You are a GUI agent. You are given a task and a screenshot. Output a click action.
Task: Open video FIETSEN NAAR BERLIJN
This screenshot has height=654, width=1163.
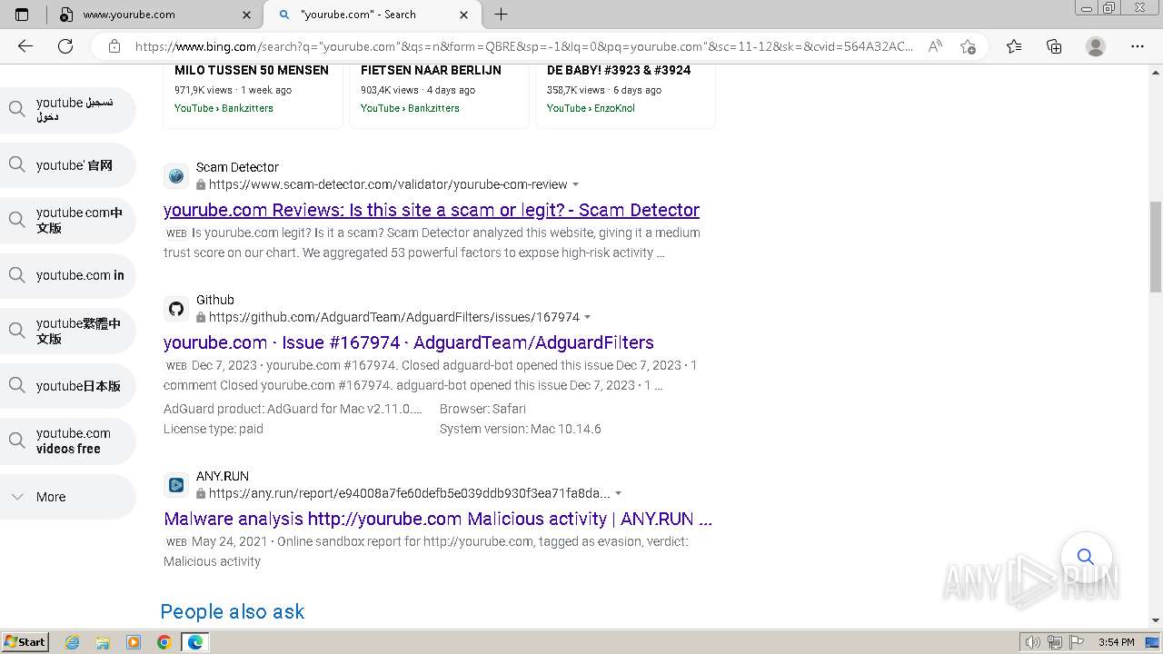click(431, 70)
